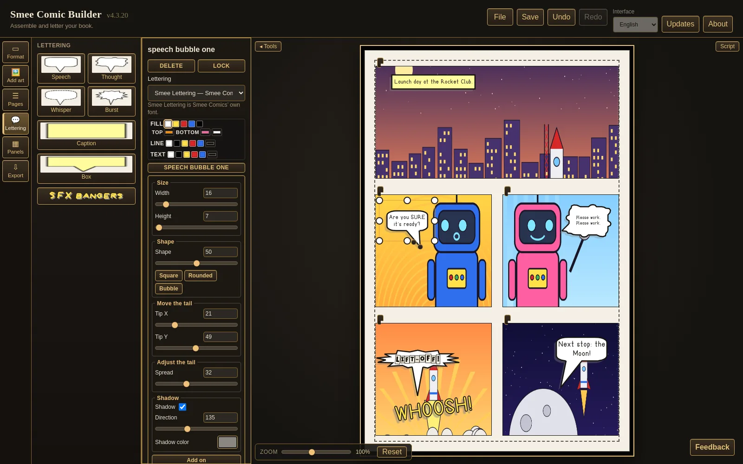Pick the yellow FILL swatch
The height and width of the screenshot is (464, 743).
coord(176,124)
